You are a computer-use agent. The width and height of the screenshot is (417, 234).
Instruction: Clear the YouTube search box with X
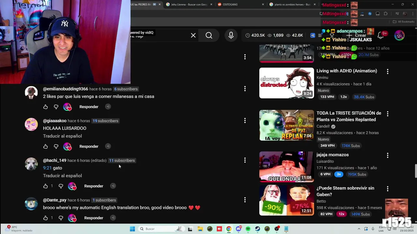click(193, 35)
